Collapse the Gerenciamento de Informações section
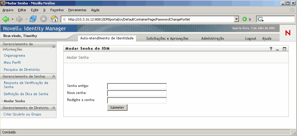Viewport: 297px width, 136px height. (54, 47)
